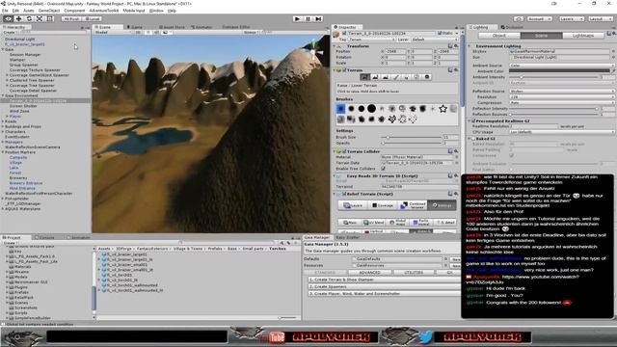Viewport: 617px width, 347px height.
Task: Open Terrain component help icon
Action: tap(450, 70)
